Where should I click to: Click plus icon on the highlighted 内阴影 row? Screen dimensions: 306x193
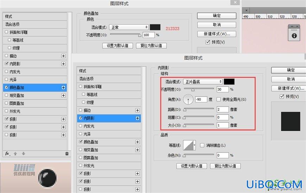pos(138,118)
